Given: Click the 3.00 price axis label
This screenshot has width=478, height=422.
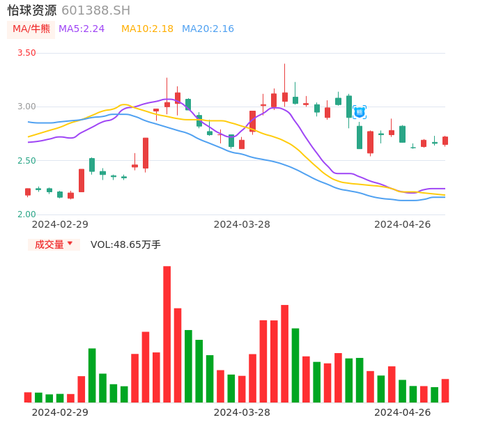Looking at the screenshot, I should coord(26,107).
